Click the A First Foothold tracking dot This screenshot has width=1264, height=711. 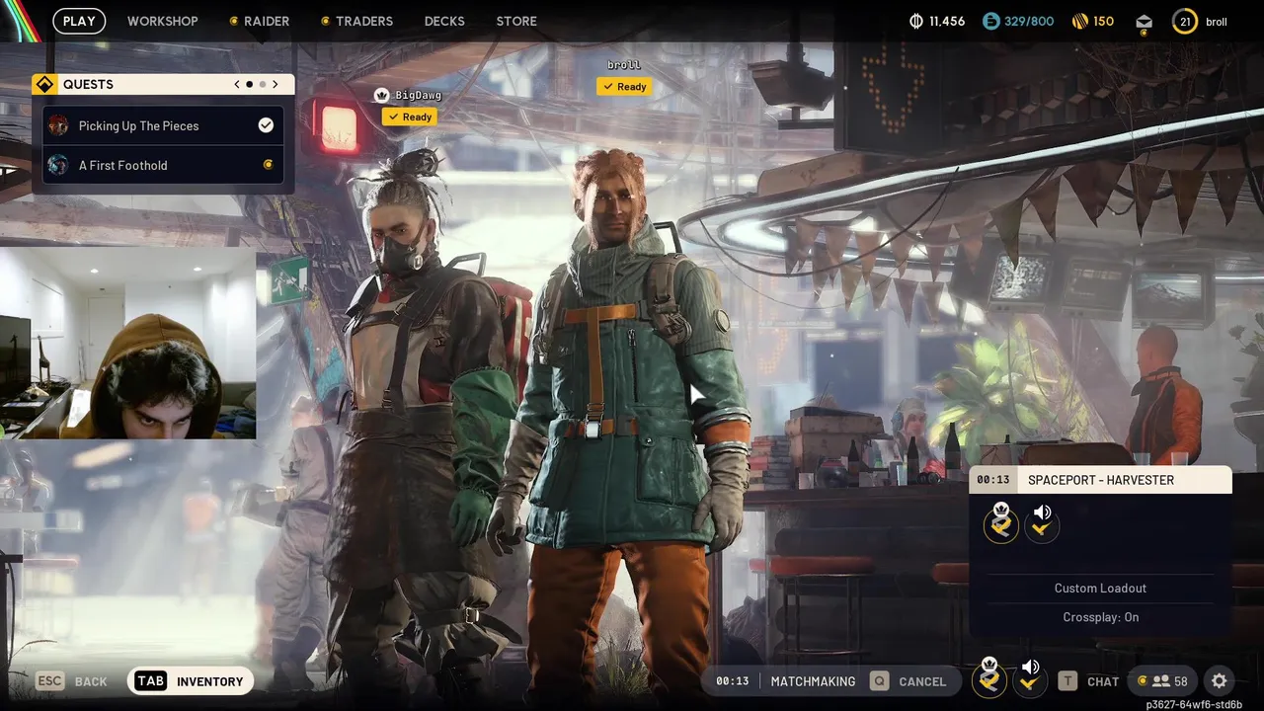tap(268, 165)
